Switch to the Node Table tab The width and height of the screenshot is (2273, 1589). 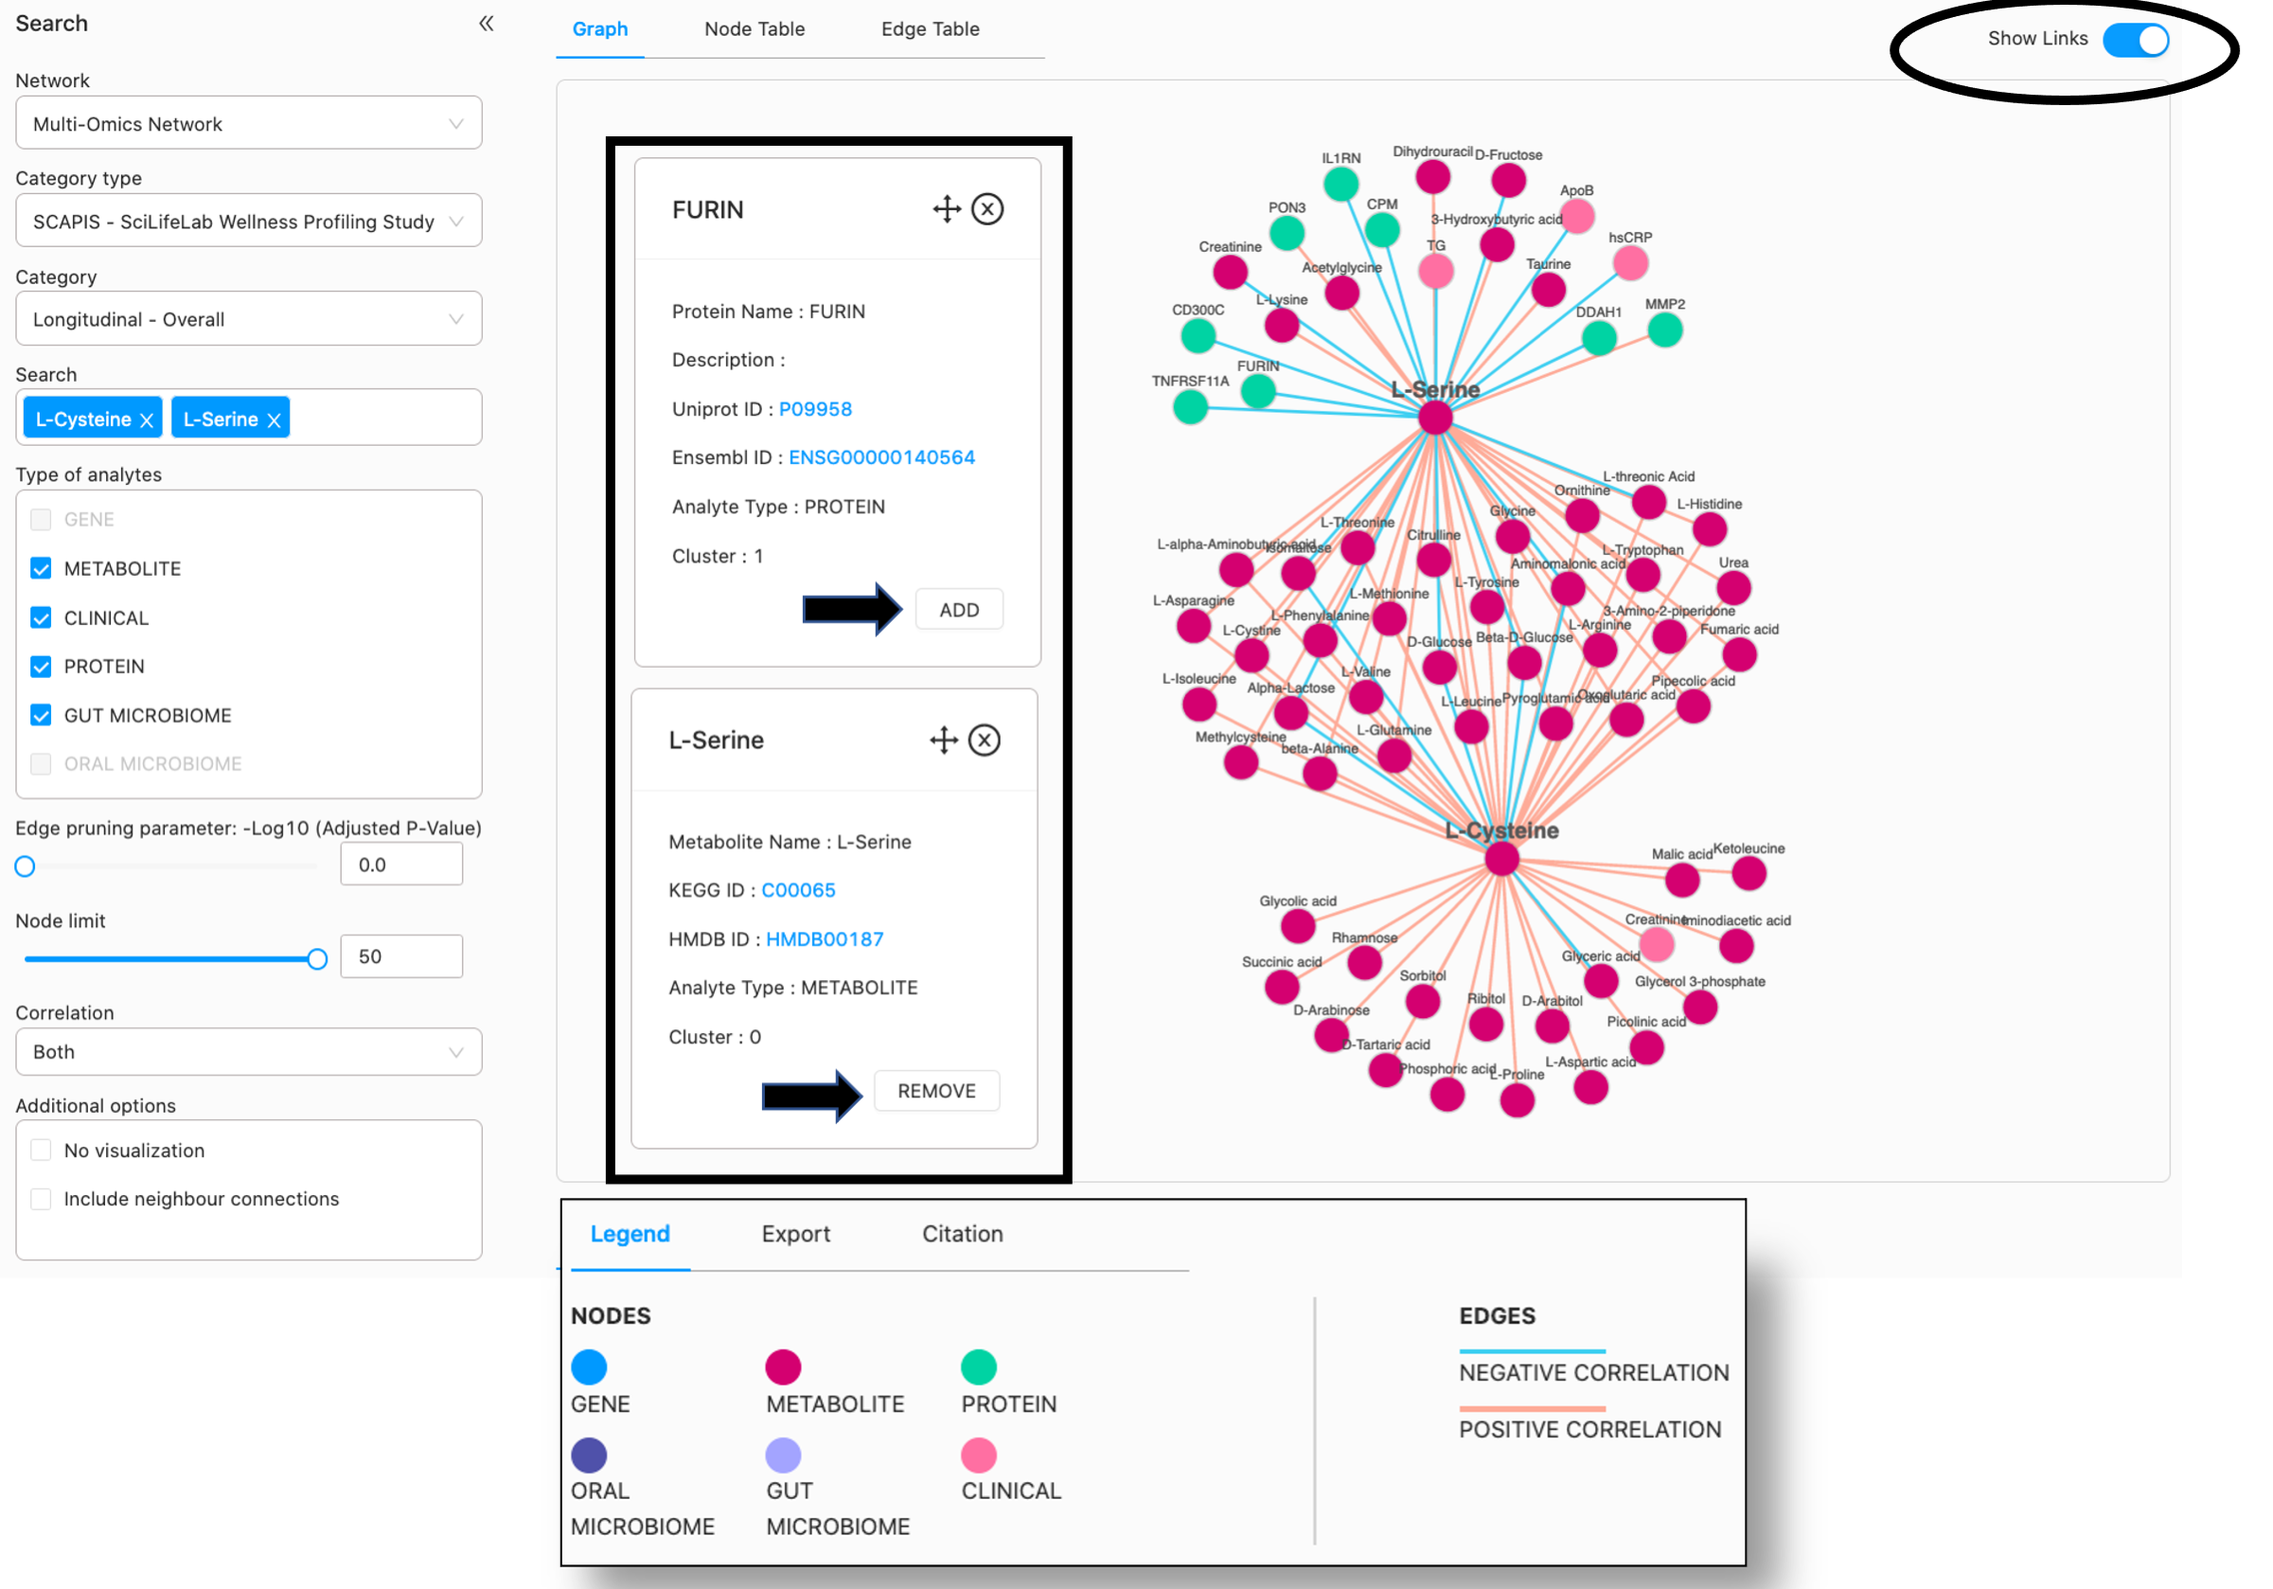click(755, 28)
